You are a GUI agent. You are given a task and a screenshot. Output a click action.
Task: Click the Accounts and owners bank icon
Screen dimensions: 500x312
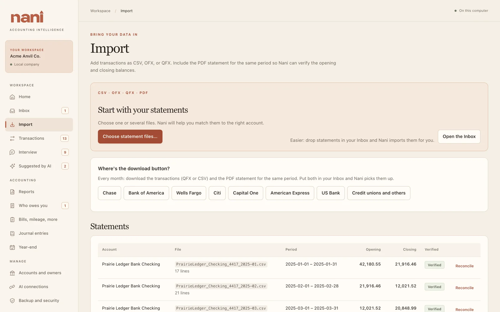[12, 273]
